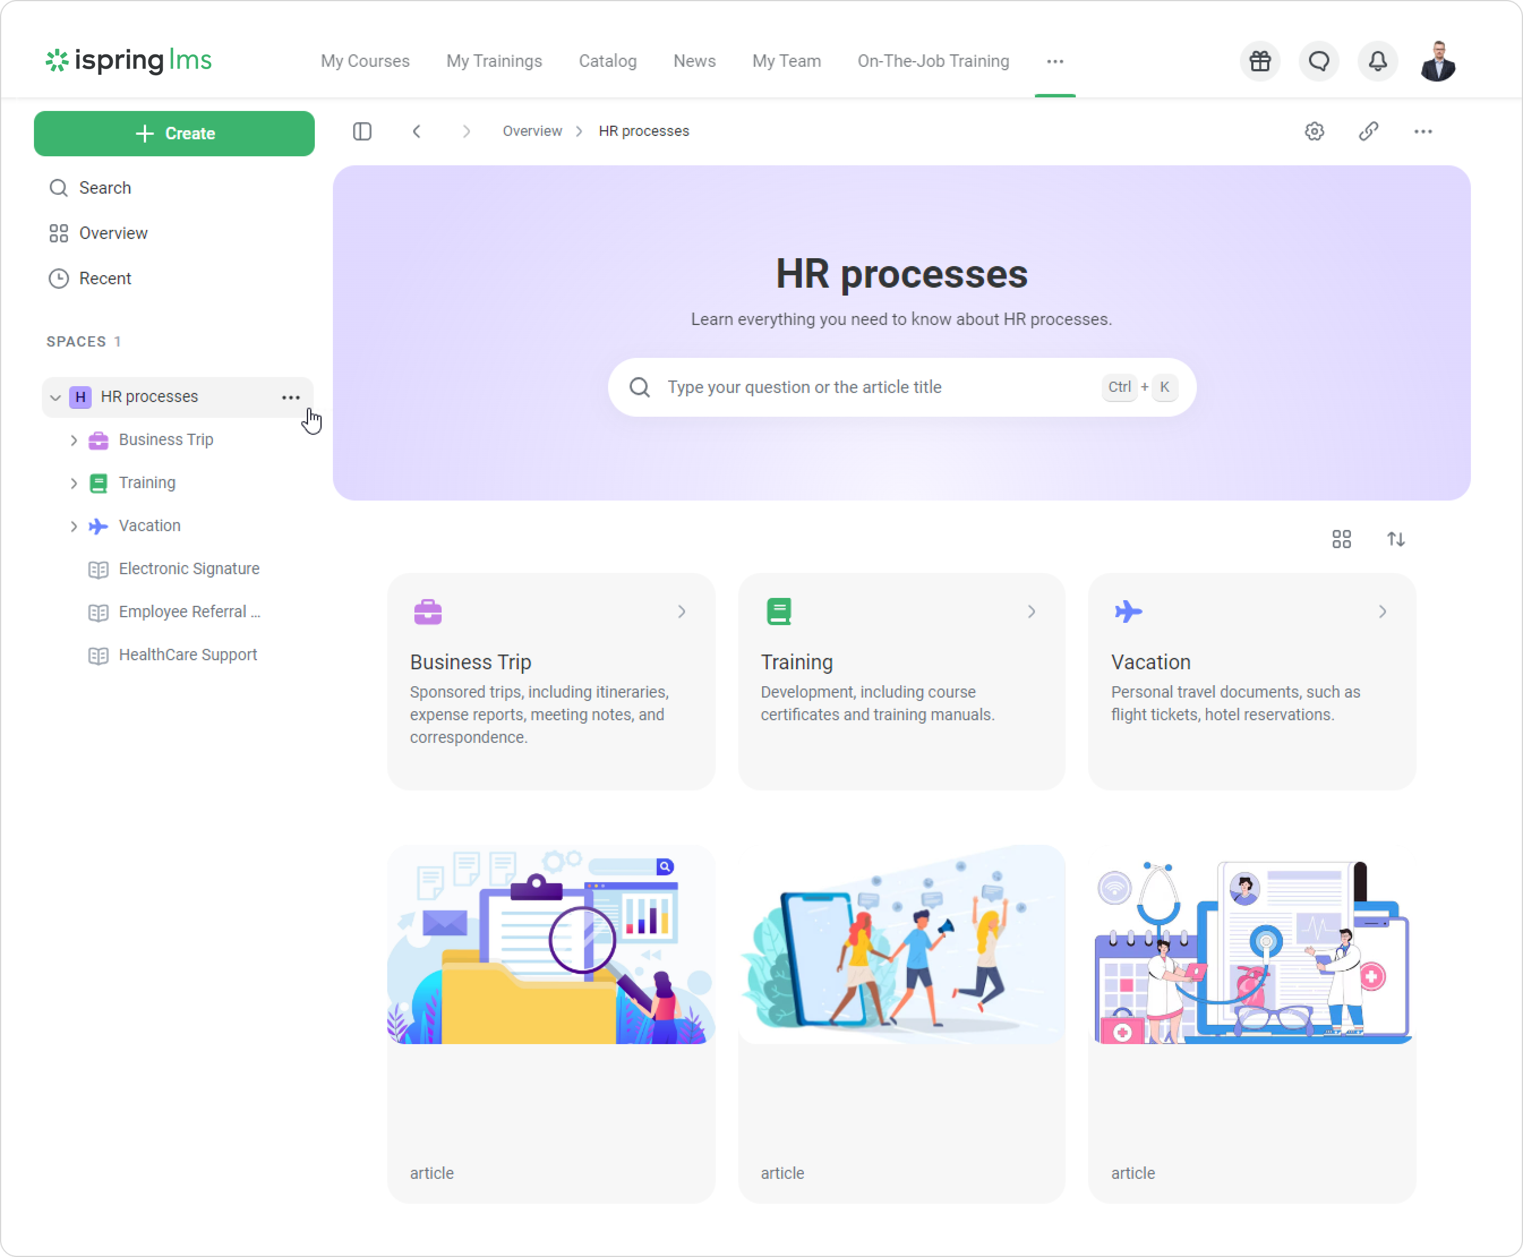Open space settings gear icon
The image size is (1523, 1257).
coord(1315,131)
